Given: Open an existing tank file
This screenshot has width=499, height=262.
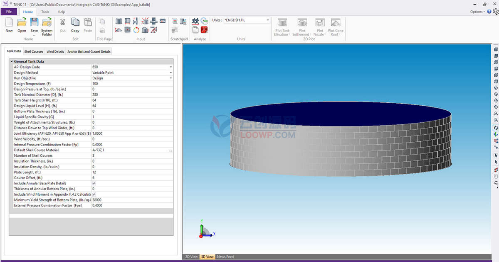Looking at the screenshot, I should [x=22, y=25].
